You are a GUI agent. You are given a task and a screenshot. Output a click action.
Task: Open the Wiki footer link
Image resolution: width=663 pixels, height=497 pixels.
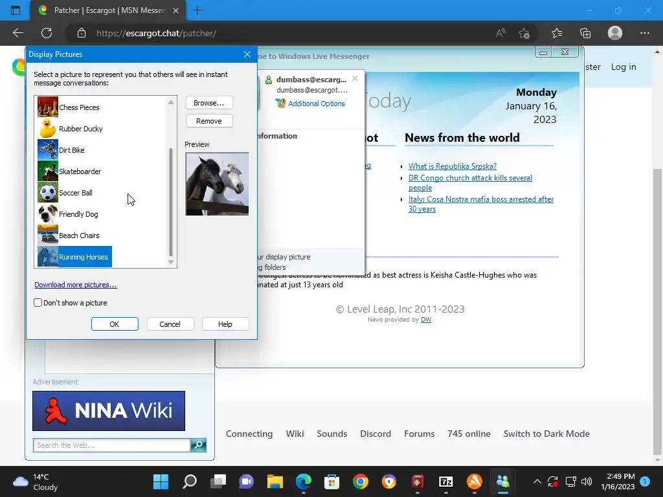coord(295,434)
